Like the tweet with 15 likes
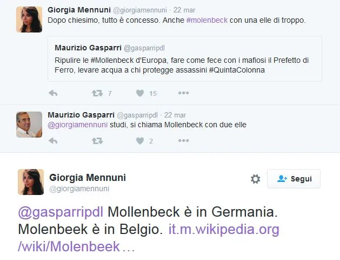The image size is (340, 260). click(x=140, y=93)
